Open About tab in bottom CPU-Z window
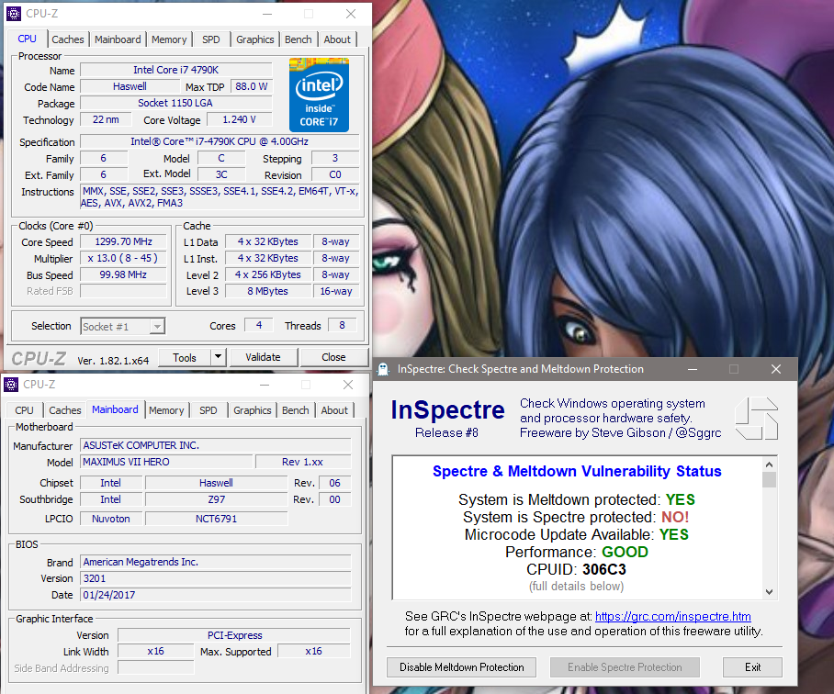834x694 pixels. click(x=334, y=410)
